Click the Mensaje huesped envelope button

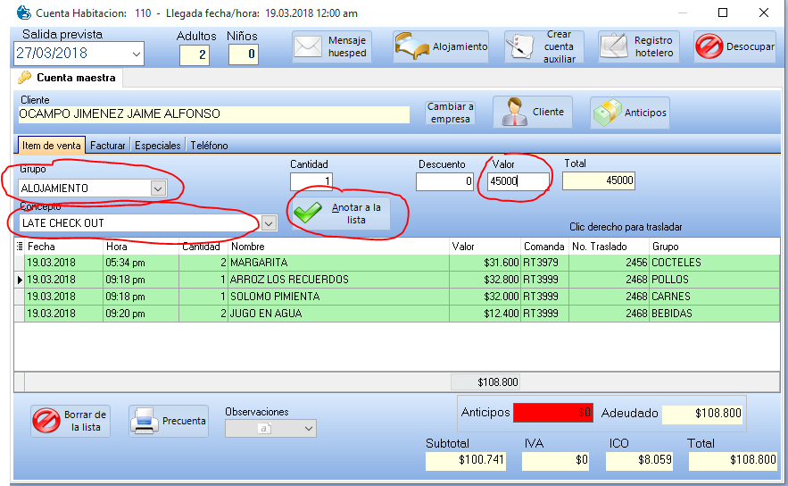coord(332,46)
